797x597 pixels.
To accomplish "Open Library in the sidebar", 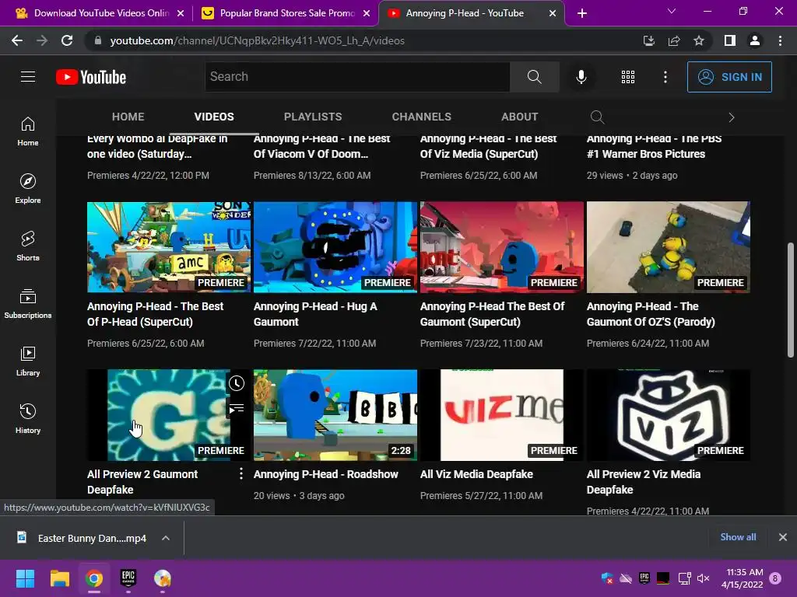I will (x=28, y=361).
